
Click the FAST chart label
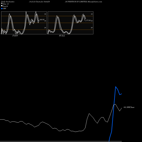[15, 36]
